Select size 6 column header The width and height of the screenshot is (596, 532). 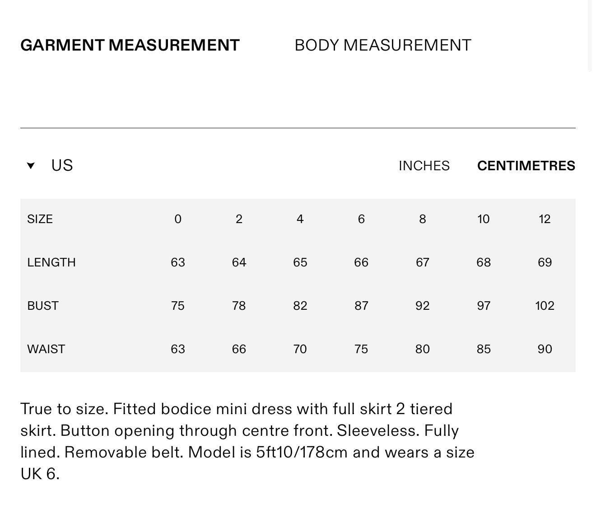361,219
